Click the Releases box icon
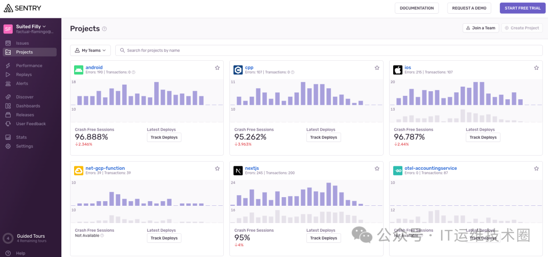Image resolution: width=548 pixels, height=257 pixels. point(8,115)
